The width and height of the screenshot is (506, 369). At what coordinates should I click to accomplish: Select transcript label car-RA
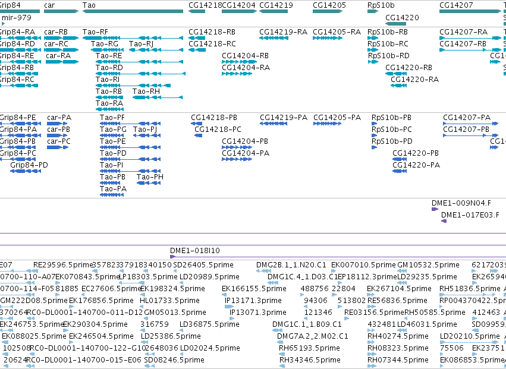[58, 55]
